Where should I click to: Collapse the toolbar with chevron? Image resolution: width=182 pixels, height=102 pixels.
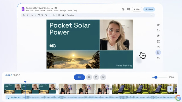coord(152,15)
